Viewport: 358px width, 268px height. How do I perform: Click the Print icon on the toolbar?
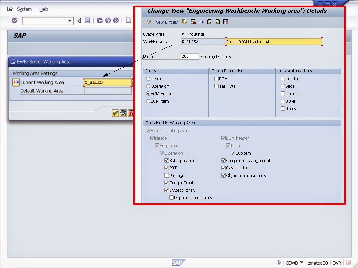(128, 21)
